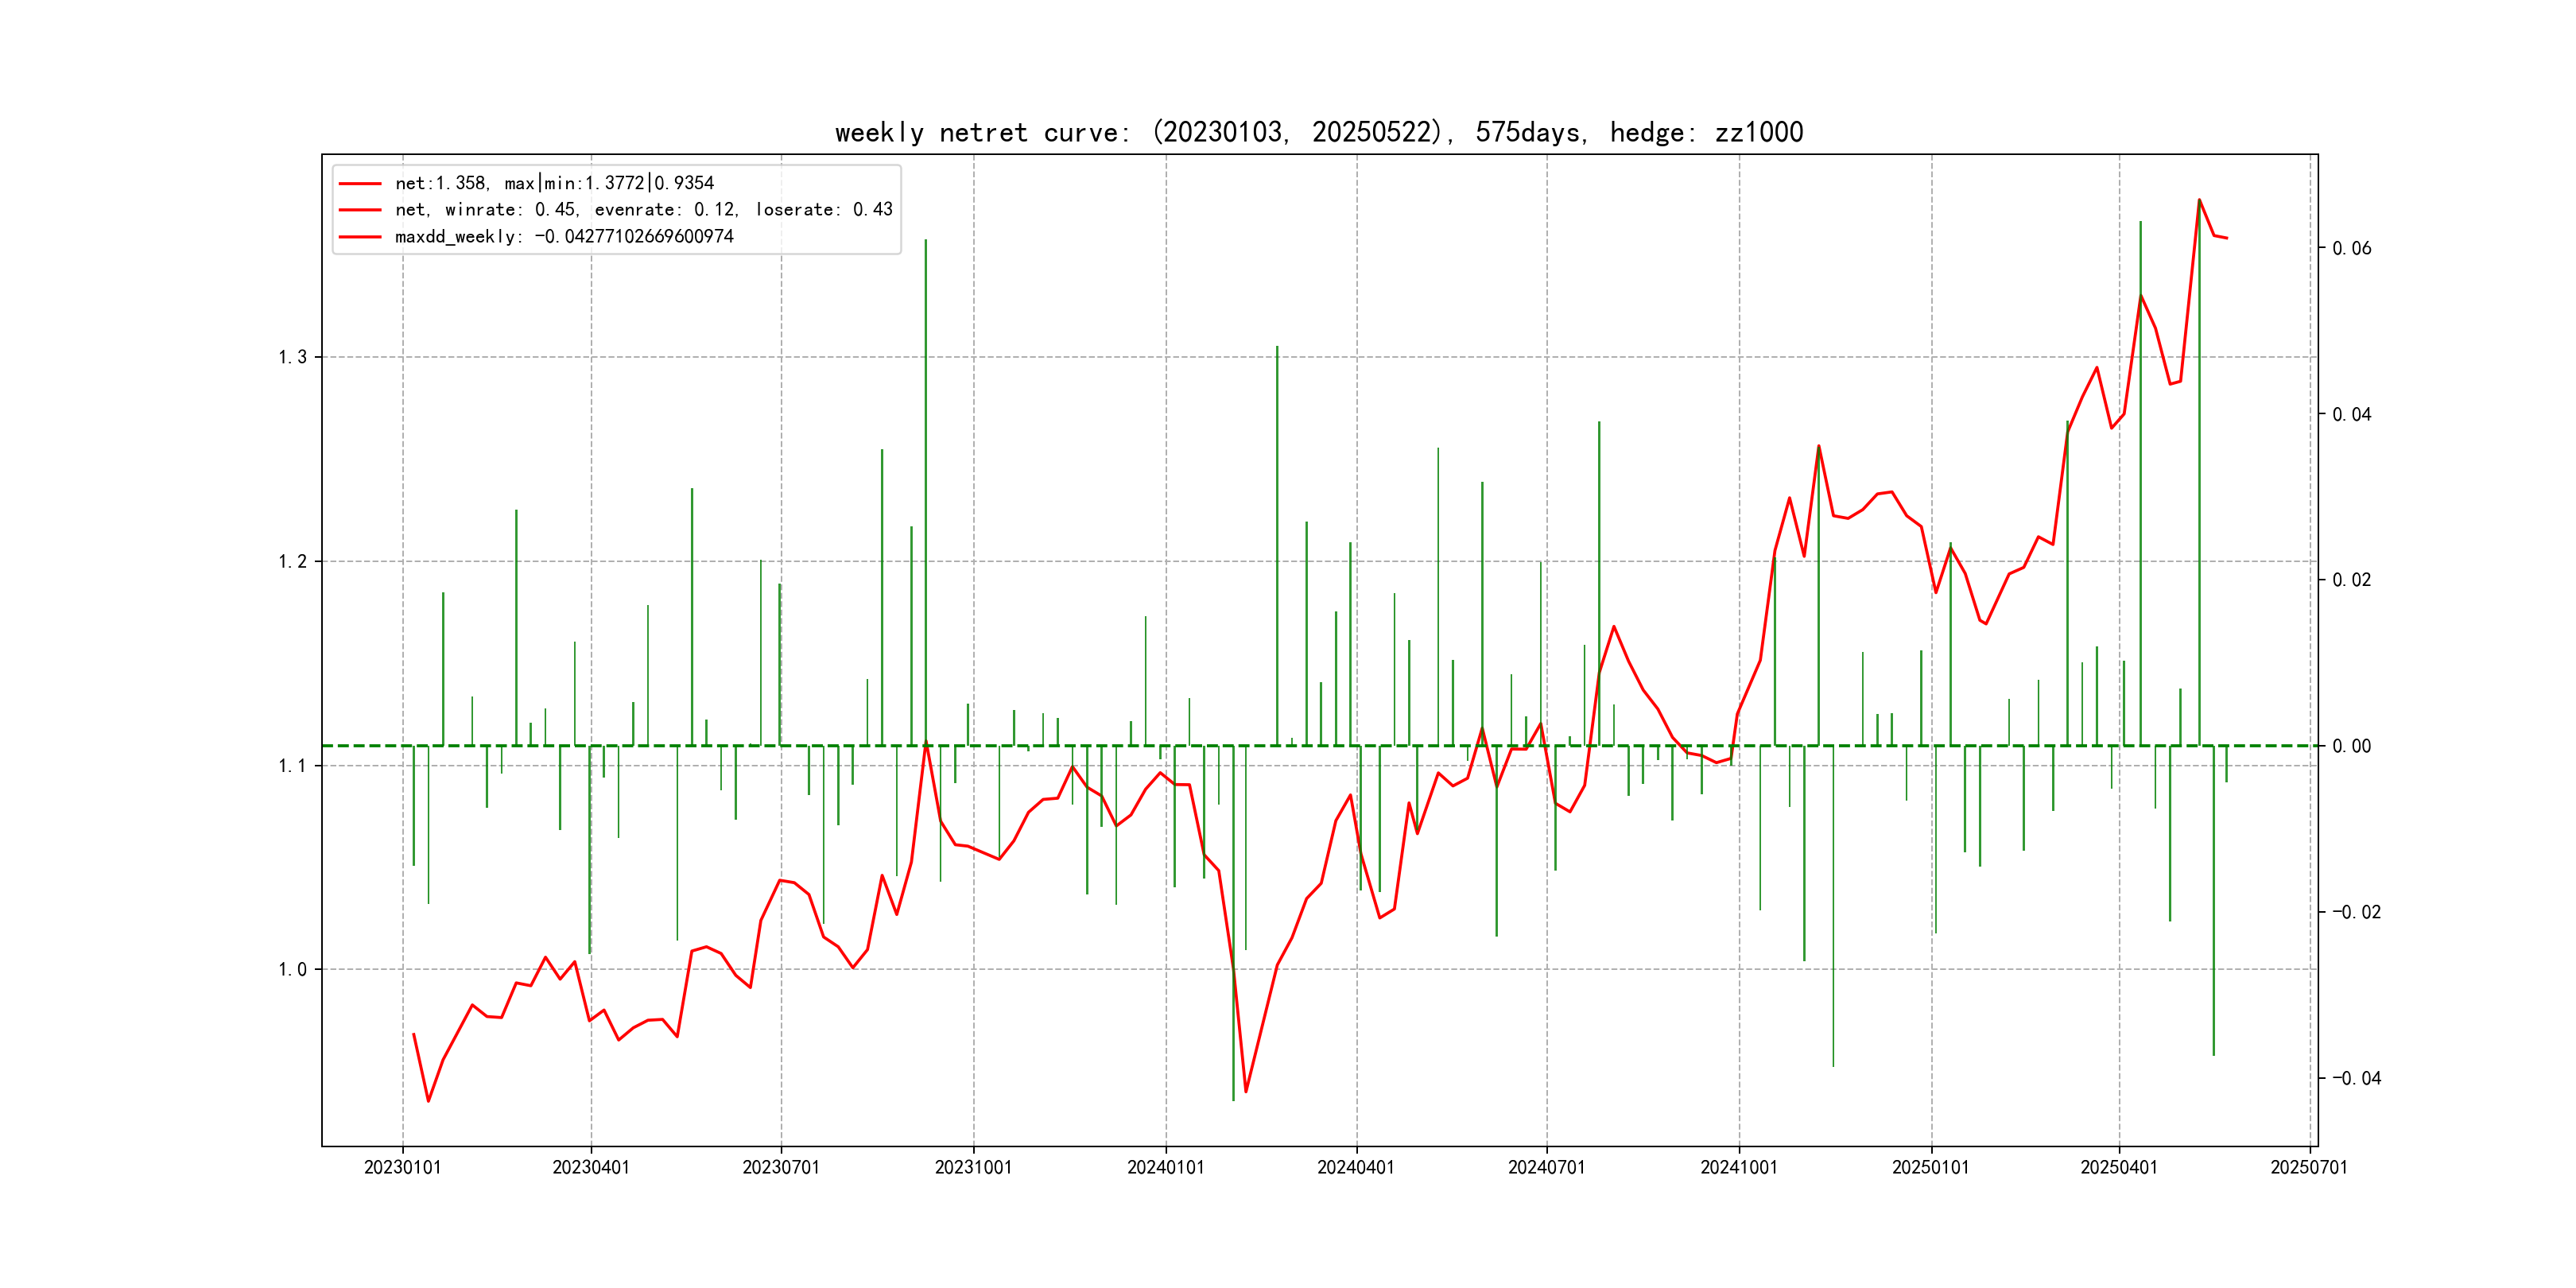Click the 1.3 left axis label
2576x1288 pixels.
tap(292, 358)
